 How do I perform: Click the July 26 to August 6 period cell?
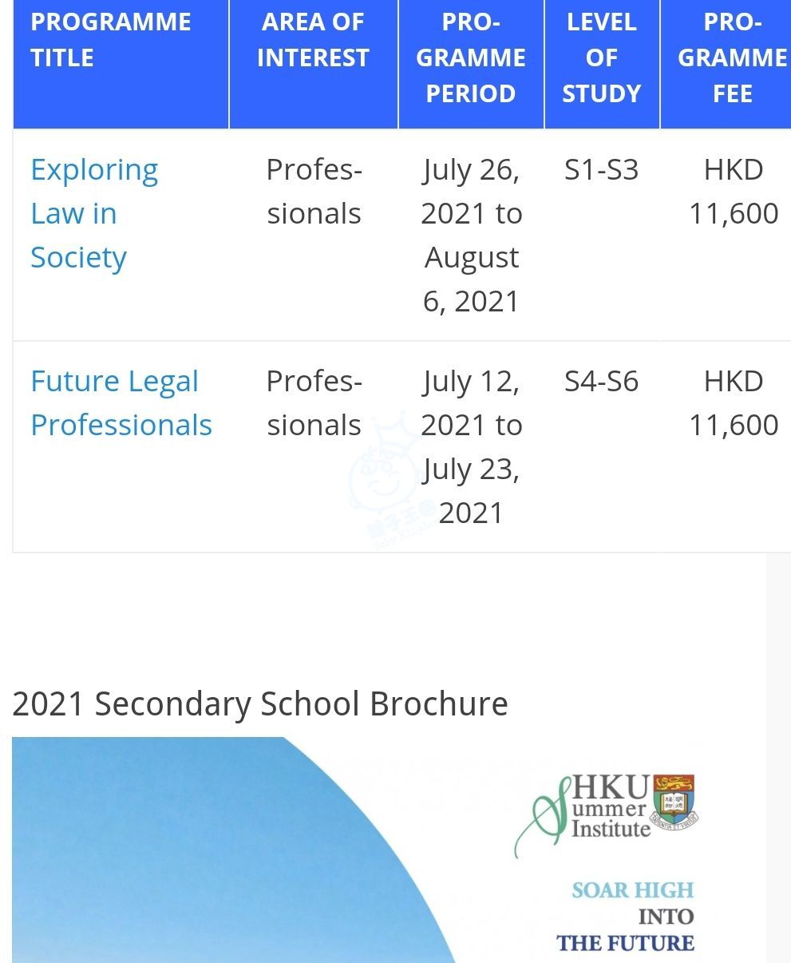tap(471, 236)
